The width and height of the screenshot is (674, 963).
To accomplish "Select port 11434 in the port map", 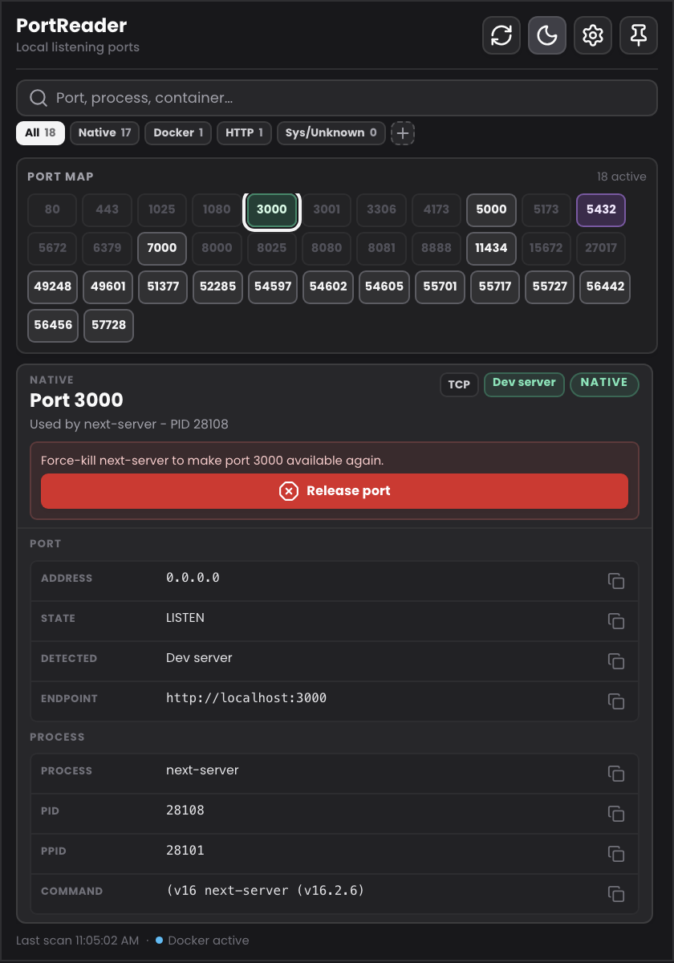I will tap(491, 248).
